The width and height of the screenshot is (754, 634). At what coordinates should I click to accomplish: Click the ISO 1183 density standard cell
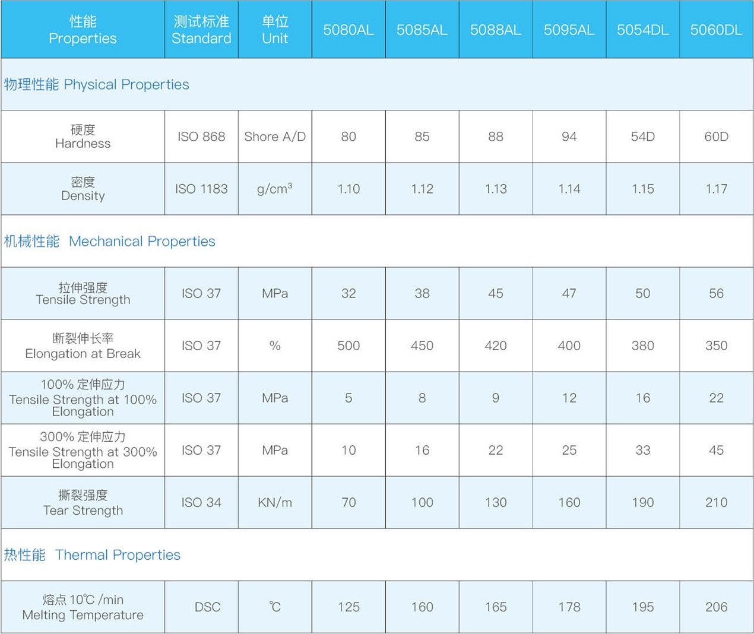click(x=201, y=189)
